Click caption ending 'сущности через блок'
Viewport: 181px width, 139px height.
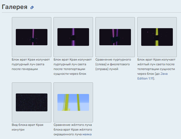(x=73, y=67)
